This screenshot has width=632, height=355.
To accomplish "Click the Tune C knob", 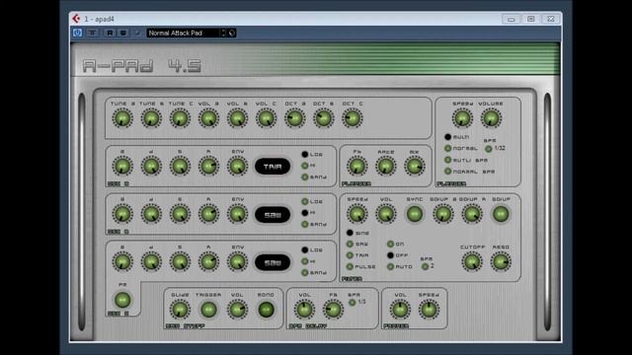I will 180,118.
